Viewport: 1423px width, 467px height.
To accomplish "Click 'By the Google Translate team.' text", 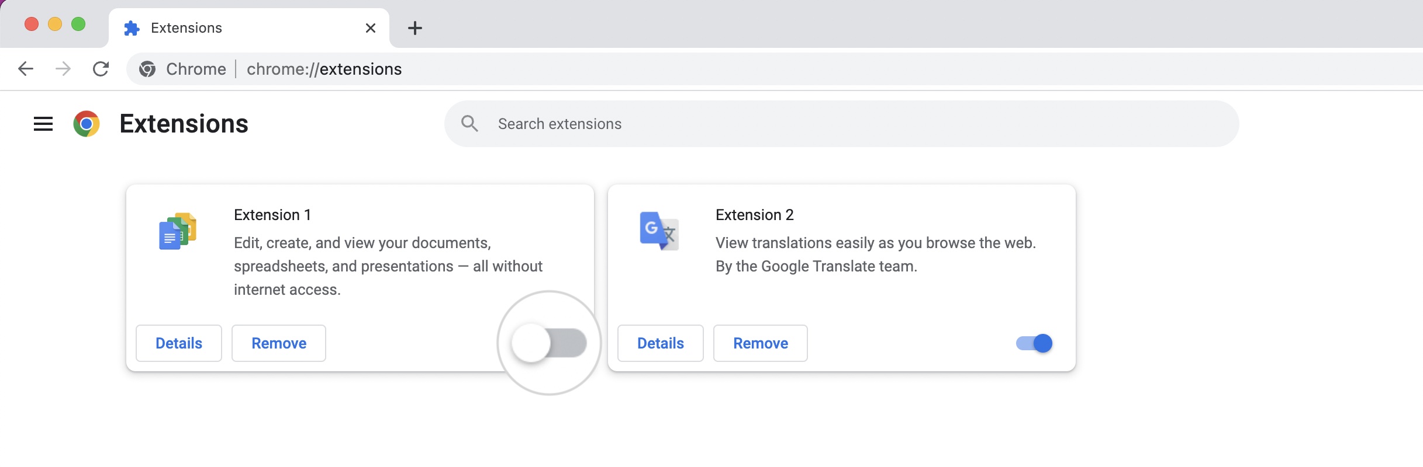I will pyautogui.click(x=817, y=266).
